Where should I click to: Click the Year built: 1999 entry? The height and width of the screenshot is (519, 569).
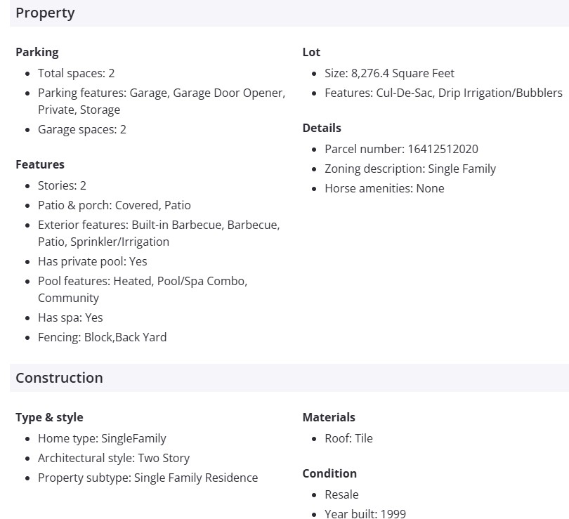[x=365, y=514]
